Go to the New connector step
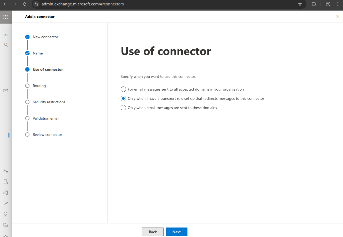The height and width of the screenshot is (237, 343). pyautogui.click(x=42, y=37)
